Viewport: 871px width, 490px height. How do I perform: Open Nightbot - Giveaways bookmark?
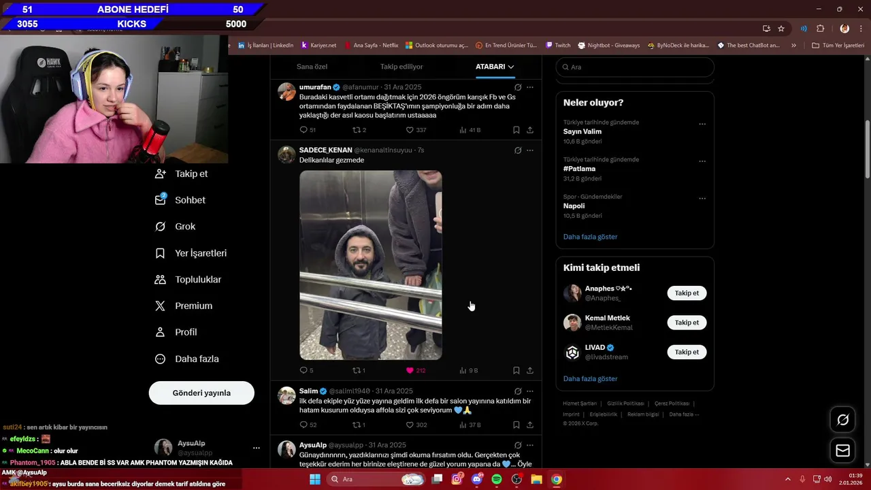point(609,46)
